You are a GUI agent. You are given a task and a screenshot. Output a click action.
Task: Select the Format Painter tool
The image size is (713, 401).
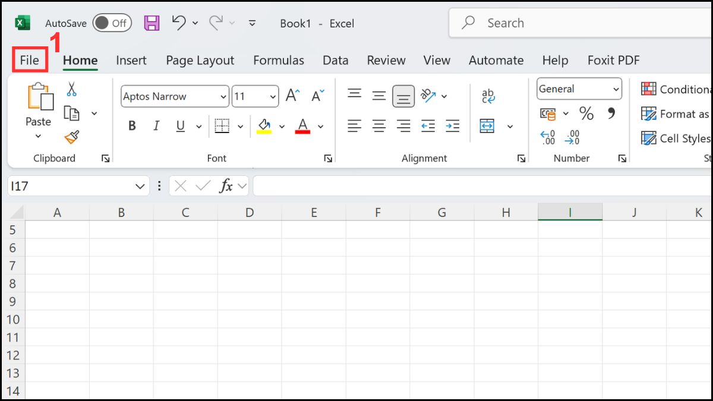pos(72,138)
